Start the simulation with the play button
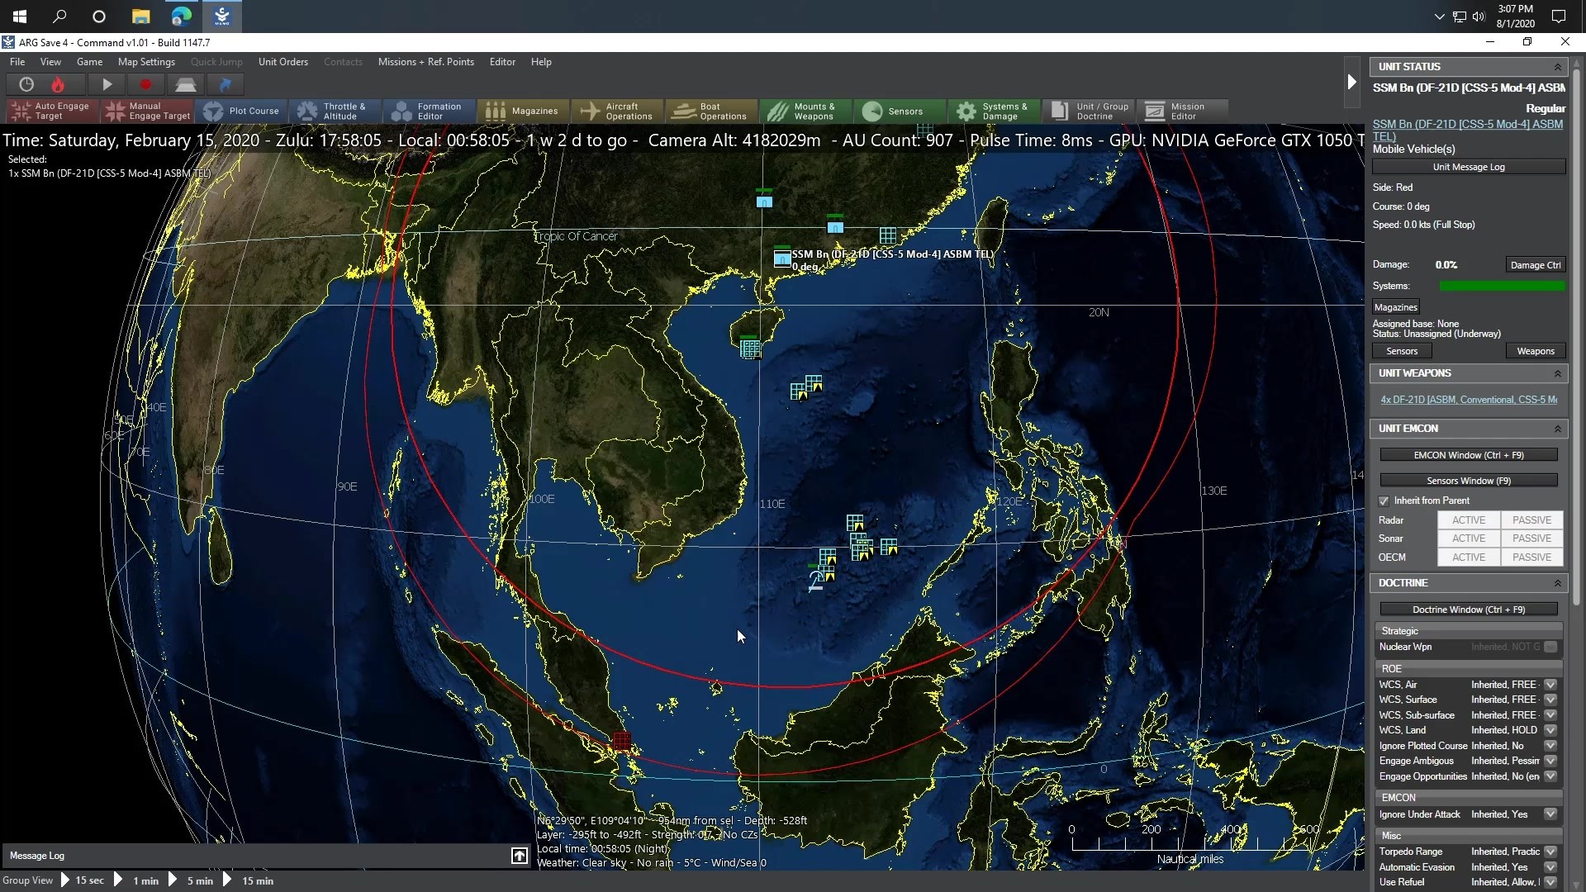1586x892 pixels. pyautogui.click(x=107, y=84)
